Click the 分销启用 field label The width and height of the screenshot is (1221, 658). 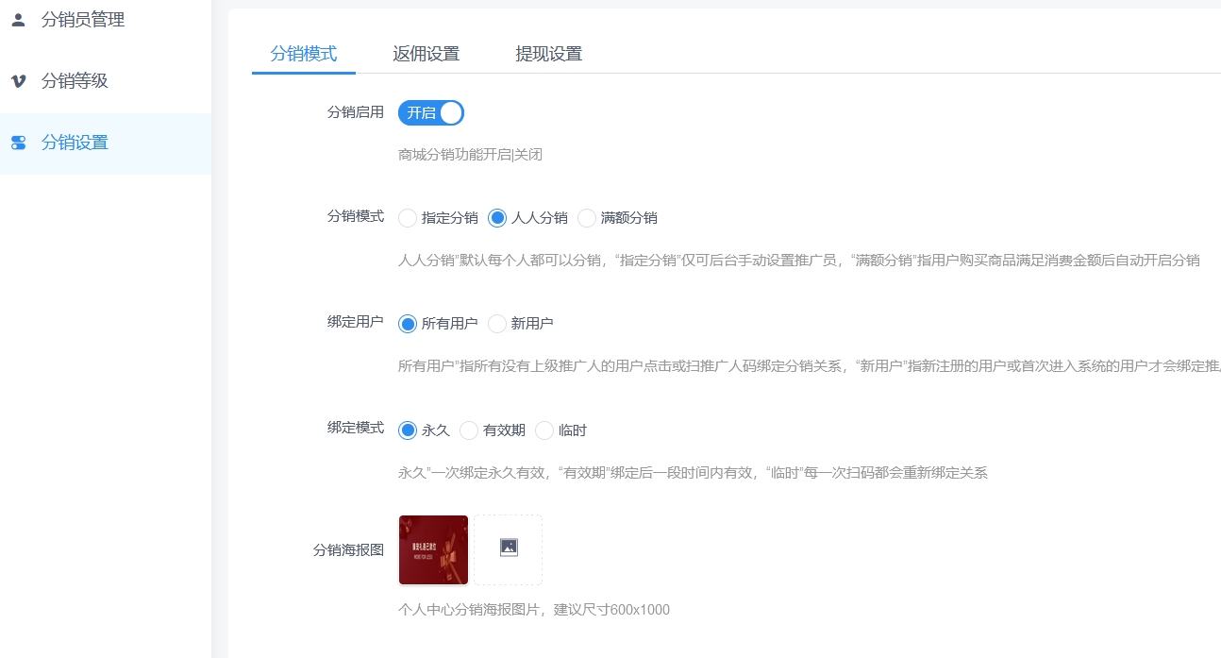(356, 112)
